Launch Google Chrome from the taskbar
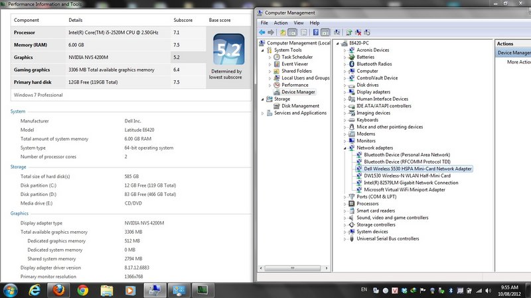Viewport: 531px width, 298px height. 82,289
